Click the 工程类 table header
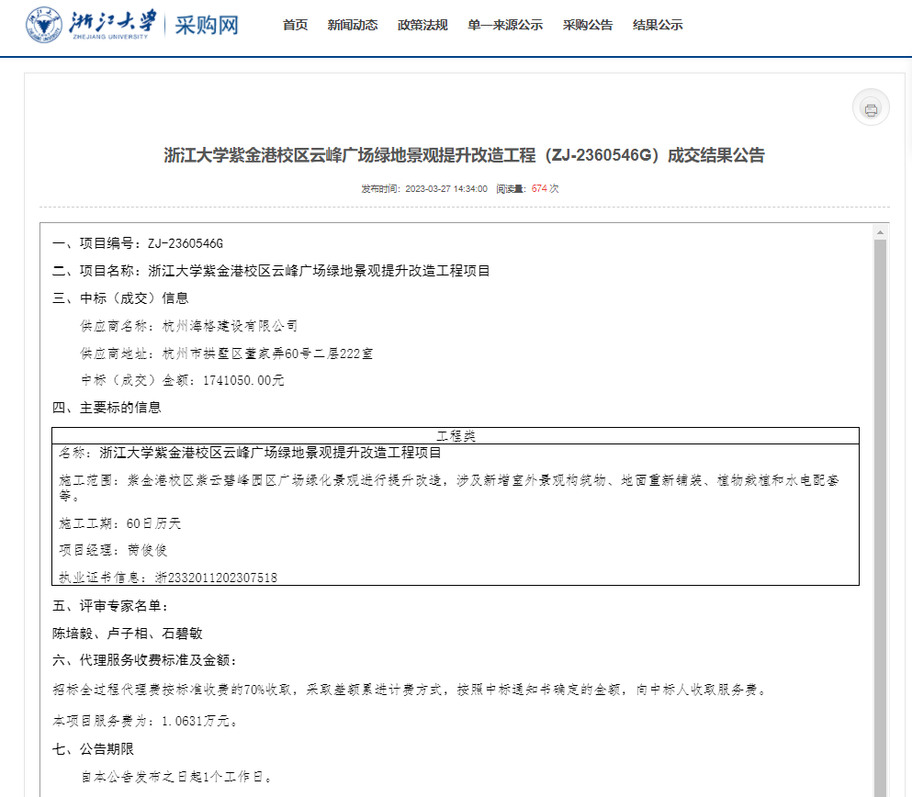Viewport: 912px width, 797px height. tap(456, 435)
